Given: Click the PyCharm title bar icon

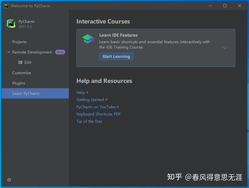Looking at the screenshot, I should (6, 6).
